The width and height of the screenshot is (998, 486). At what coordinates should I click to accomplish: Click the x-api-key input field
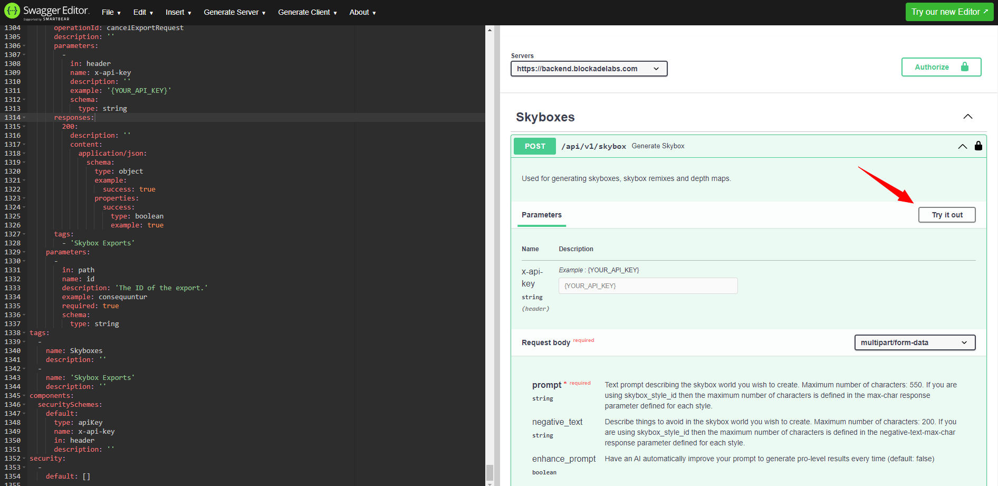click(x=648, y=286)
